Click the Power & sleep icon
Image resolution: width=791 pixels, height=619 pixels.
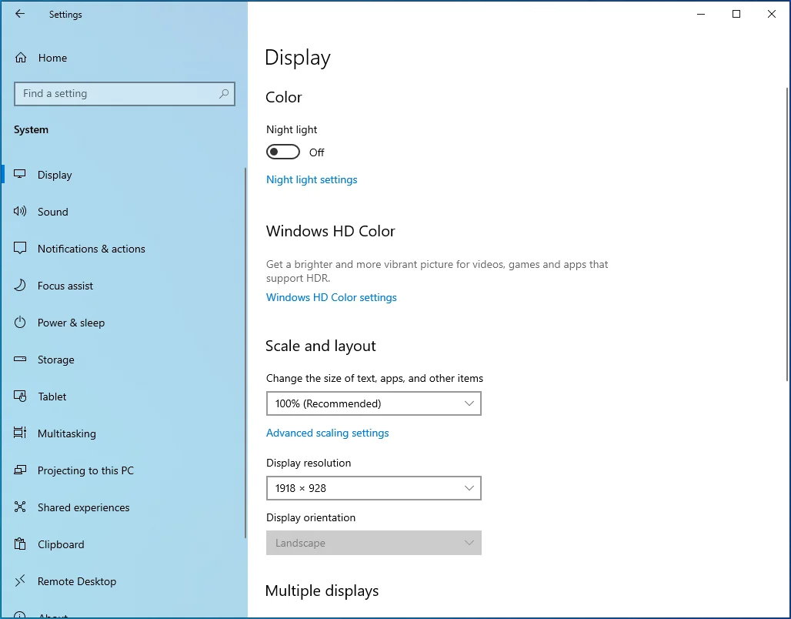point(20,322)
